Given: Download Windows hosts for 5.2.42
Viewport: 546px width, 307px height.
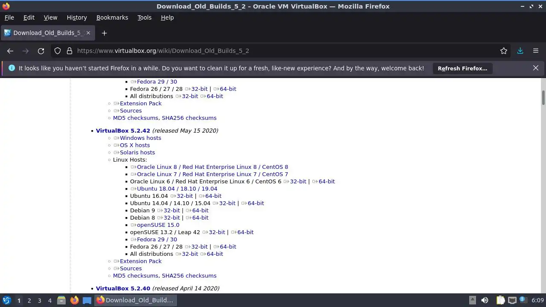Looking at the screenshot, I should (137, 138).
